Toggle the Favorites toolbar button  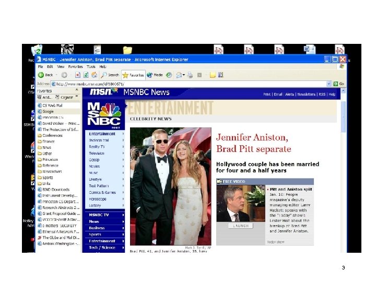click(x=133, y=75)
